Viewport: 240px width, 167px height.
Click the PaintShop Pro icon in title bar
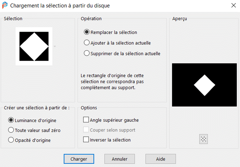5,5
